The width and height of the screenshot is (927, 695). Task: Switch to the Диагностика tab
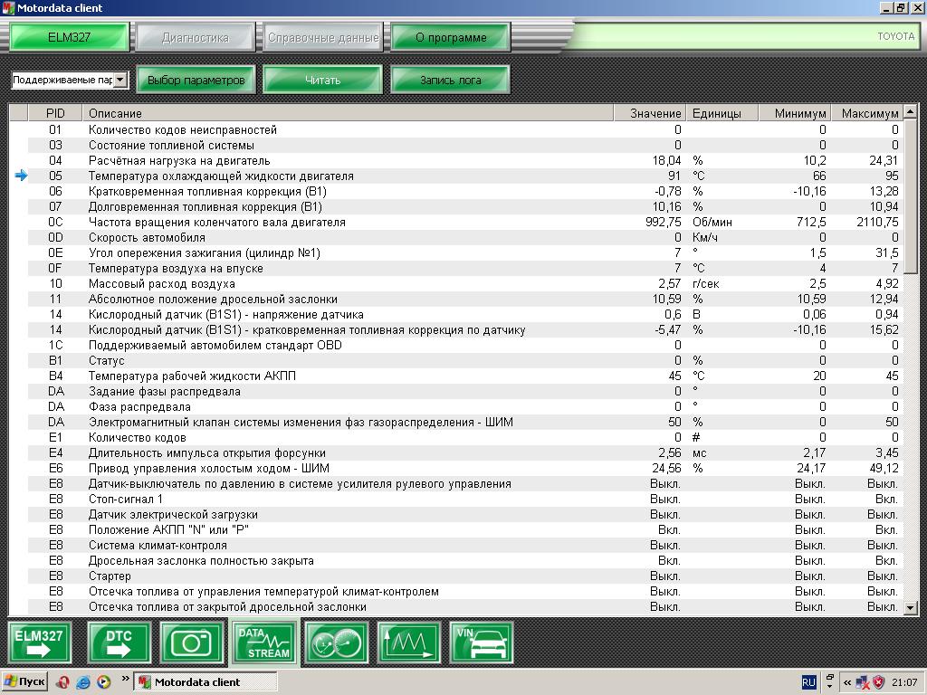click(196, 37)
